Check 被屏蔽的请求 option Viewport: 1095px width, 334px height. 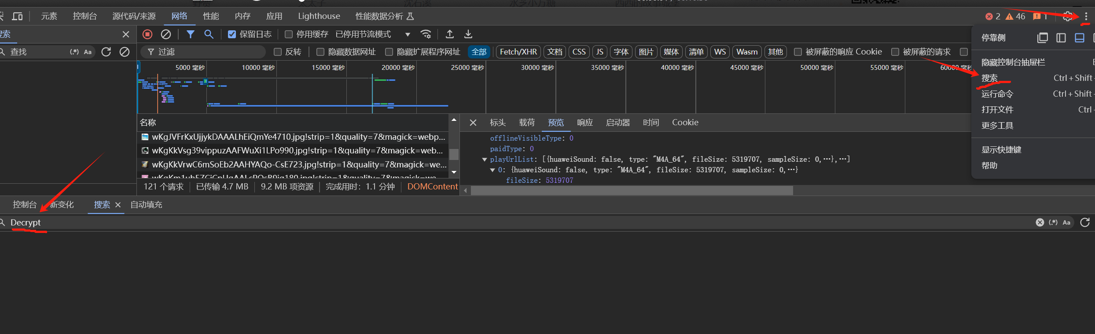(x=895, y=52)
